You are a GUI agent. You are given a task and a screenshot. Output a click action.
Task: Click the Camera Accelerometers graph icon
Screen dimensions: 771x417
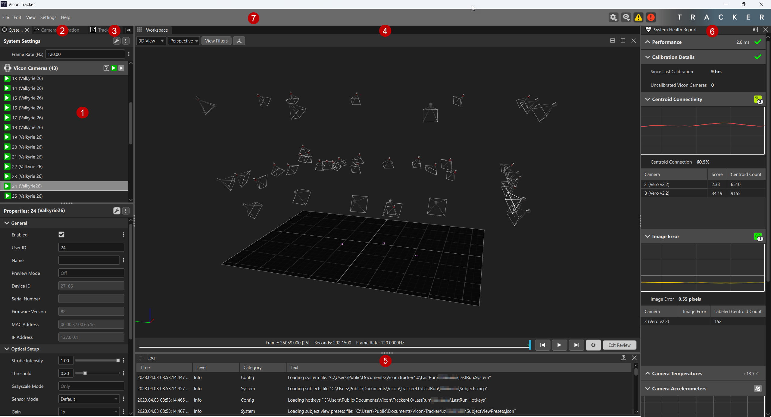click(758, 389)
